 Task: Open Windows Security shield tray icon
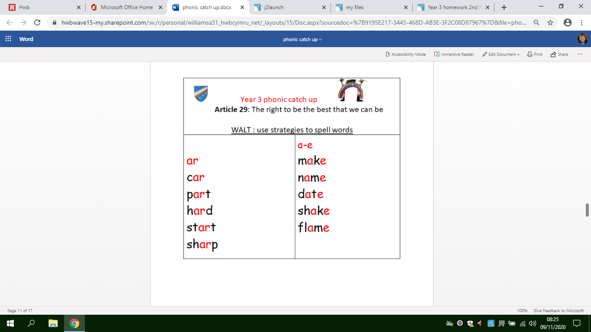470,323
